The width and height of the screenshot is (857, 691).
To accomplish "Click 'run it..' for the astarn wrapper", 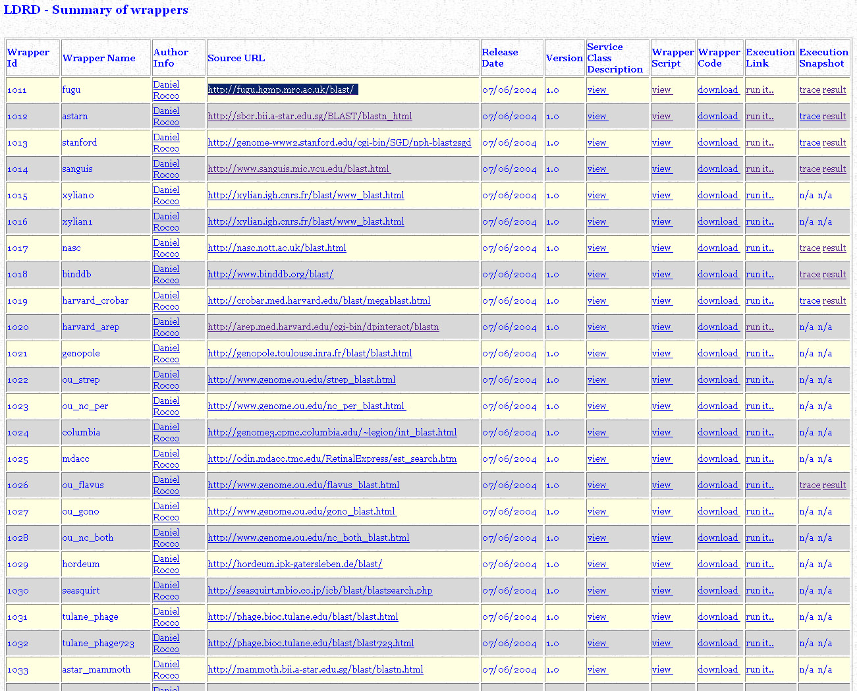I will pos(760,116).
